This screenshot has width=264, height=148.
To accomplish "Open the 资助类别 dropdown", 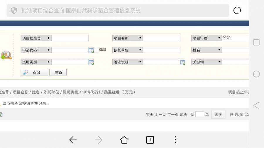I will tap(36, 62).
